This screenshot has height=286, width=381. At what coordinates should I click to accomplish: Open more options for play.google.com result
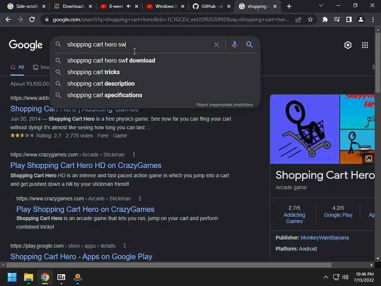124,246
